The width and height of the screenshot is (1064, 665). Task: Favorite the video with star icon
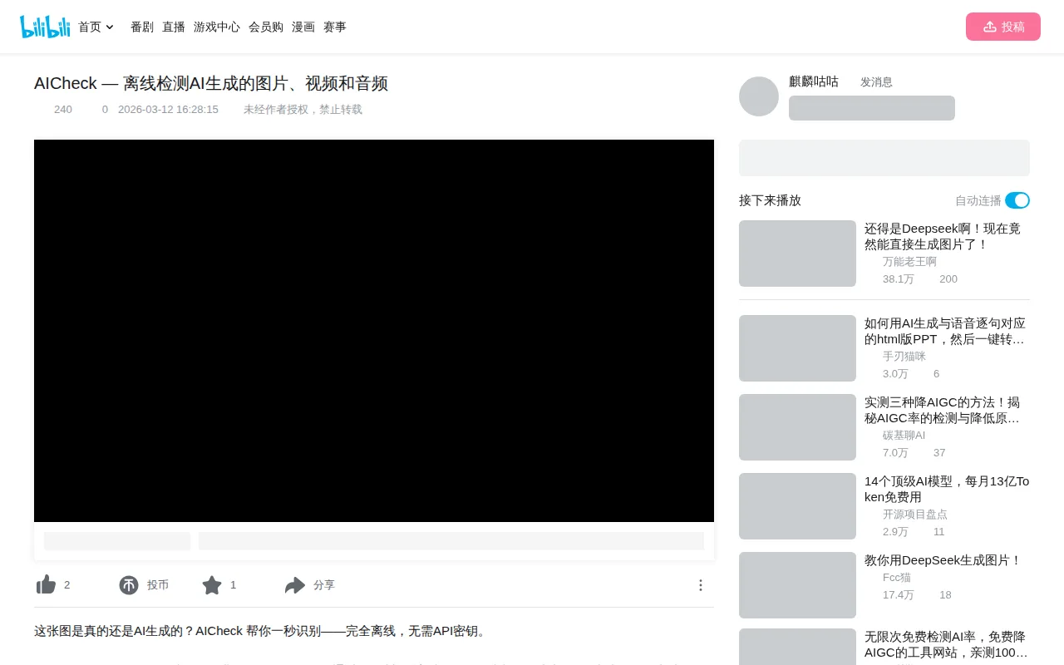coord(212,585)
